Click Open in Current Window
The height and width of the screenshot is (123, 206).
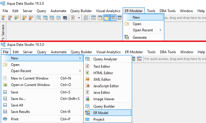pos(30,85)
